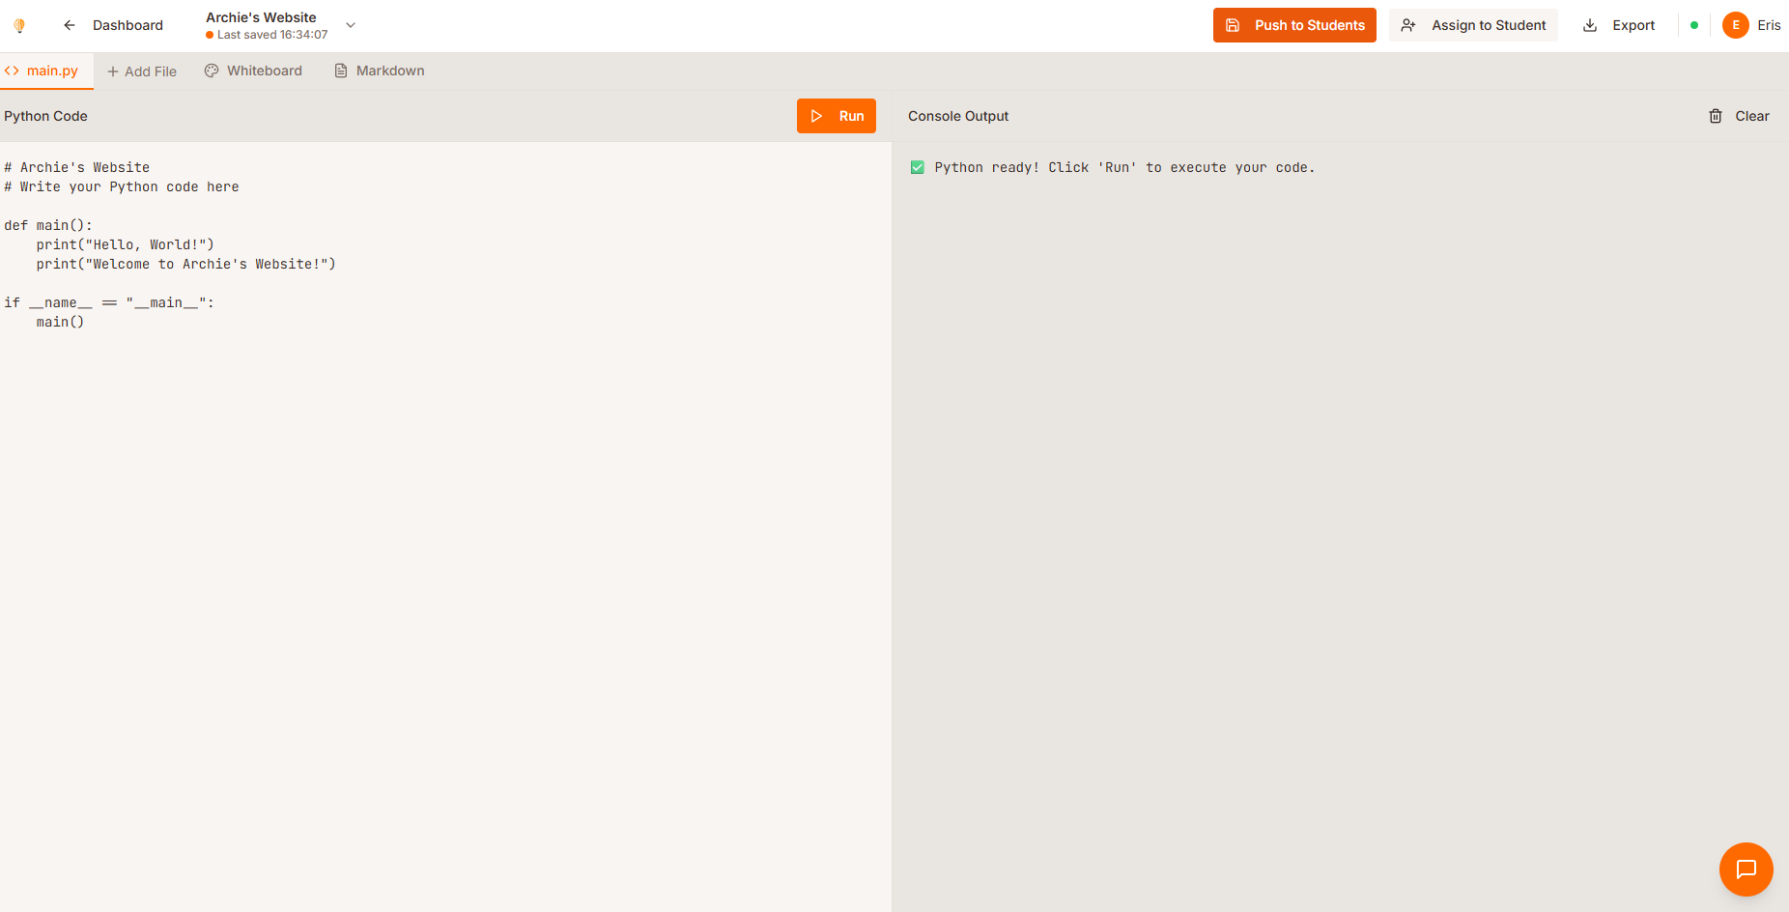Viewport: 1789px width, 912px height.
Task: Navigate back via the Dashboard link
Action: 128,25
